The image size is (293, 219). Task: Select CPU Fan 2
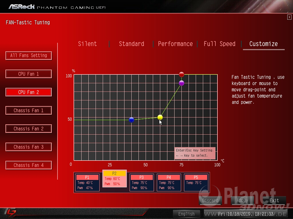pos(29,92)
